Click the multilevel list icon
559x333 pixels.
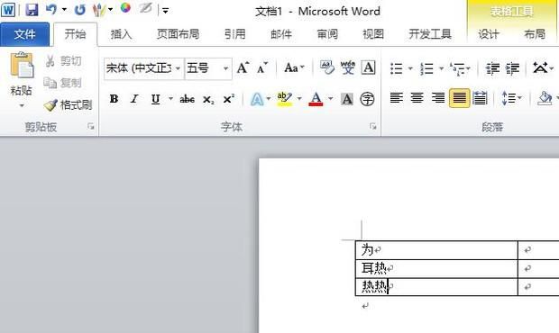[457, 68]
